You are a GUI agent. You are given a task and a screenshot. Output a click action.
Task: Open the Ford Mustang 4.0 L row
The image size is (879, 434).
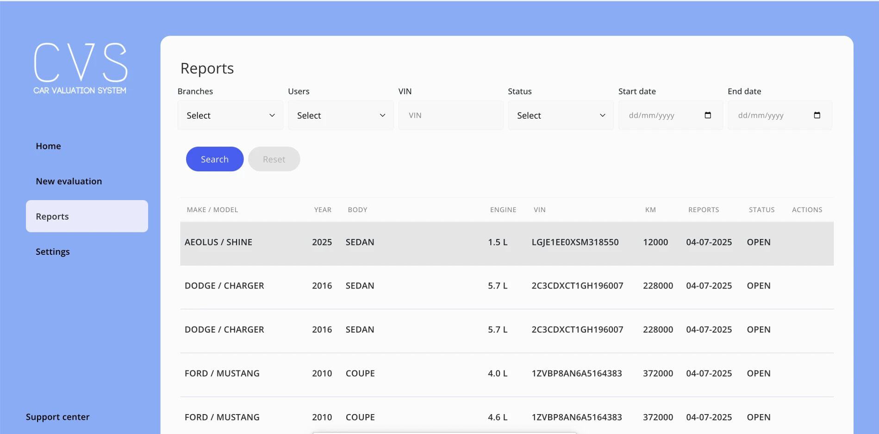click(x=506, y=374)
